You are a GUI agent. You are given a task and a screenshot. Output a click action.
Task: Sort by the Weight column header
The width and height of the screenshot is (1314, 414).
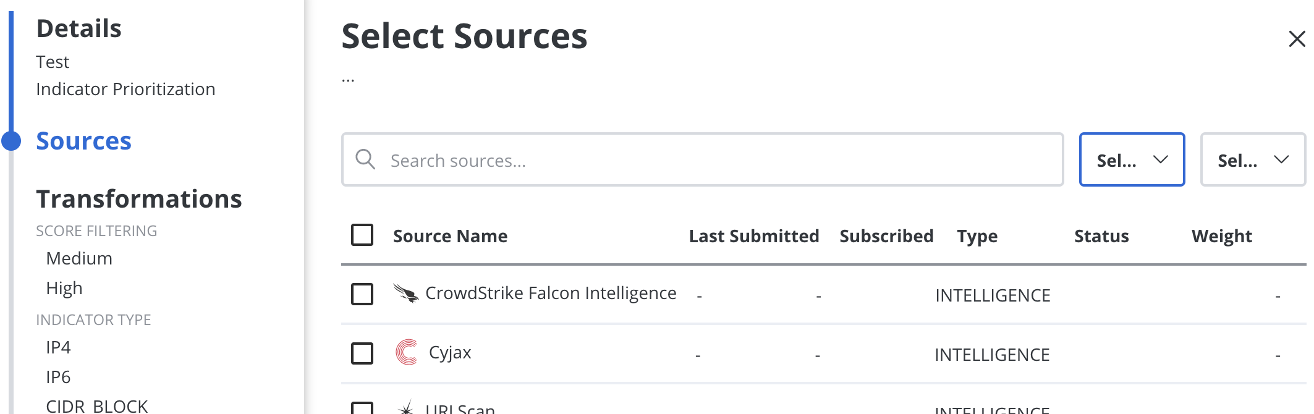[1221, 236]
